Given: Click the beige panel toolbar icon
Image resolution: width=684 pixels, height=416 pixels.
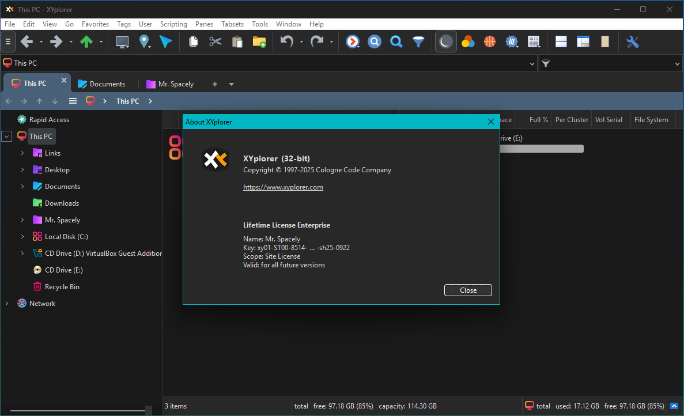Looking at the screenshot, I should point(605,42).
